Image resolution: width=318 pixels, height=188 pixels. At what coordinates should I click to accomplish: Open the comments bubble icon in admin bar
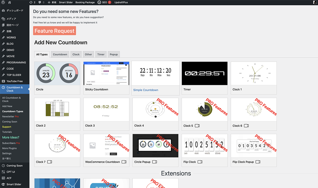tap(40, 2)
